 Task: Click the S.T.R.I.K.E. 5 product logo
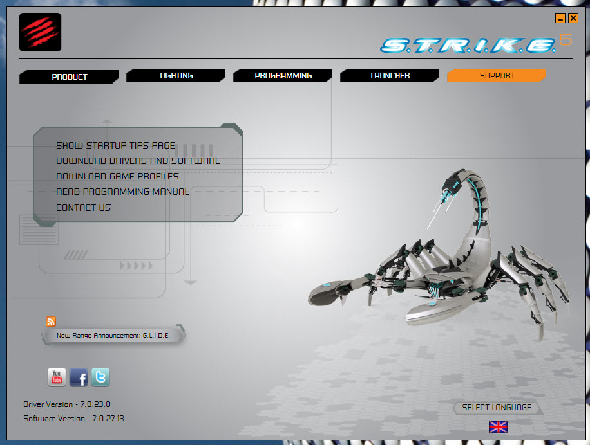(475, 44)
